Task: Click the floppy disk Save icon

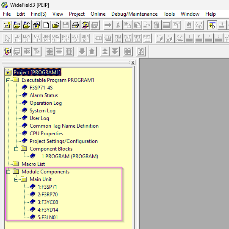Action: click(66, 25)
